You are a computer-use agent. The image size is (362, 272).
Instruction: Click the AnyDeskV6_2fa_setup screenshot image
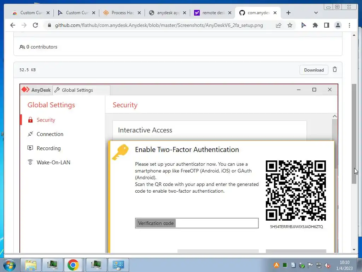(179, 168)
